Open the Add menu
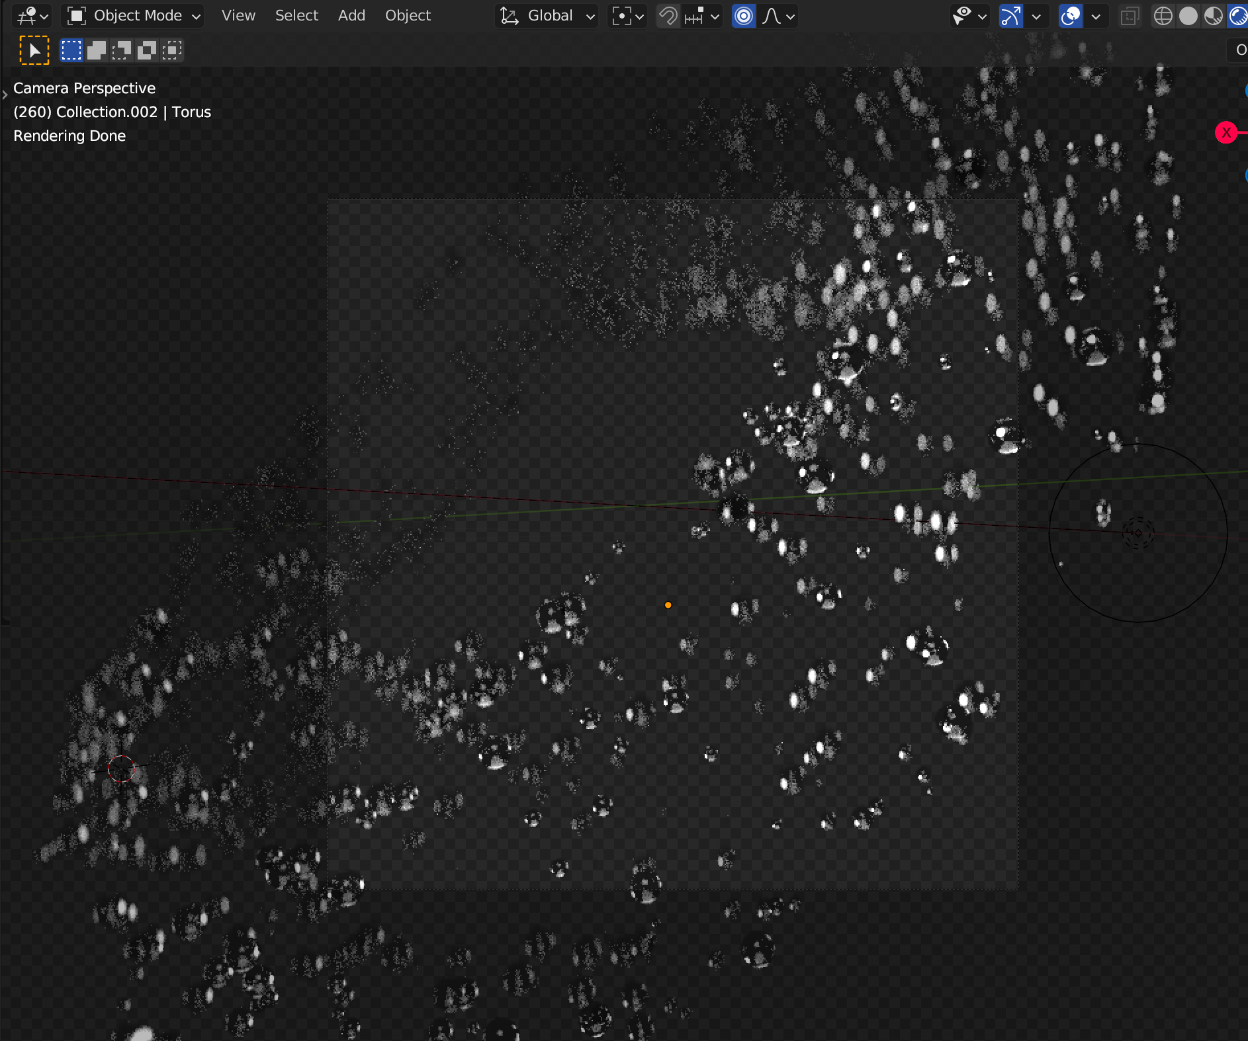 click(351, 16)
